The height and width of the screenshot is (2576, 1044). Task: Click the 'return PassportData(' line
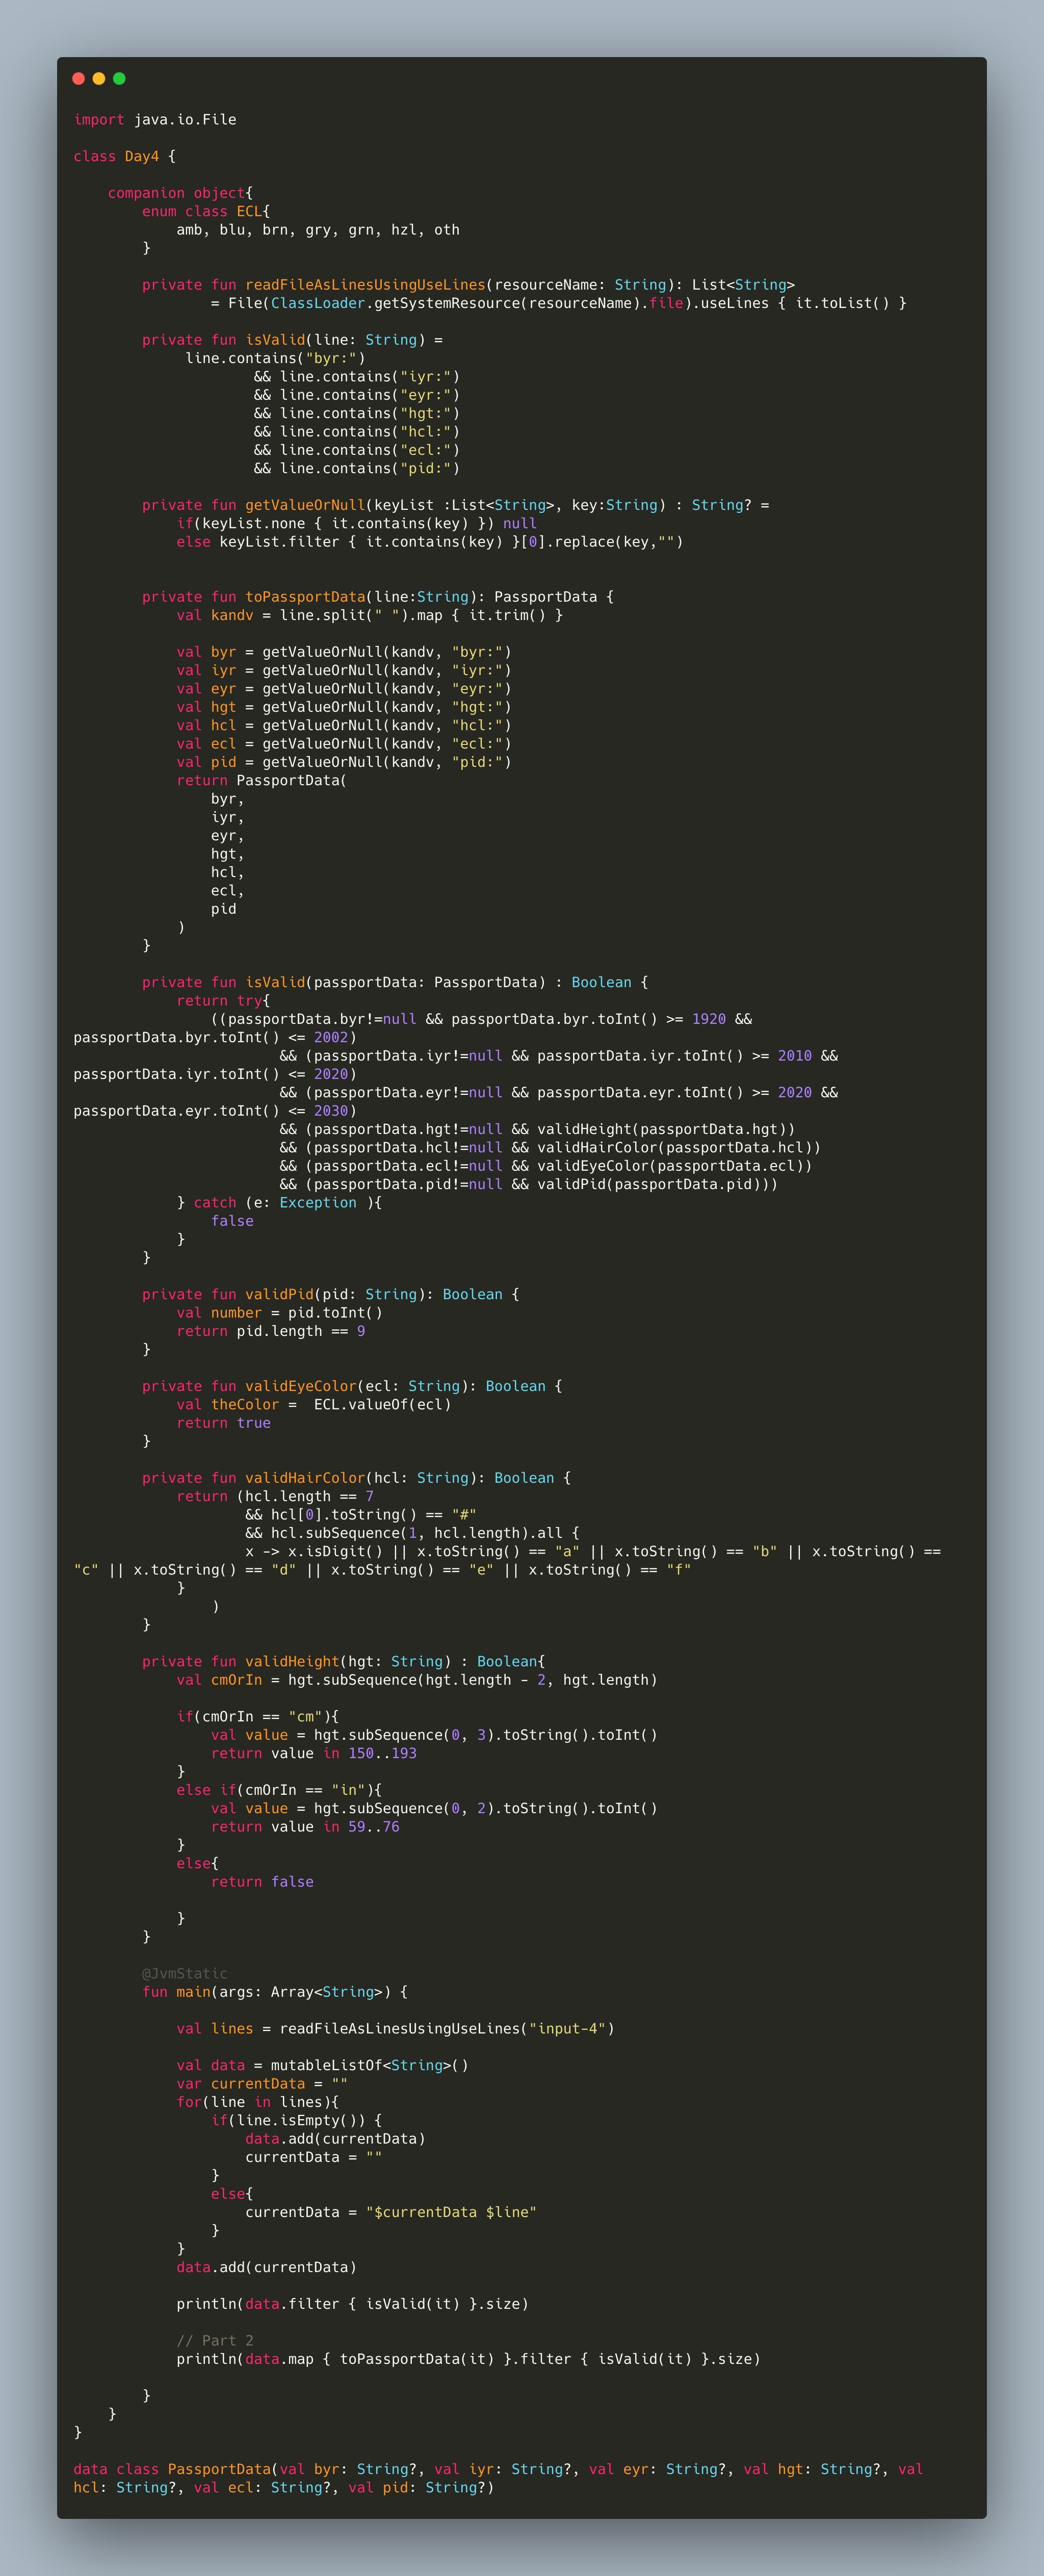[262, 780]
